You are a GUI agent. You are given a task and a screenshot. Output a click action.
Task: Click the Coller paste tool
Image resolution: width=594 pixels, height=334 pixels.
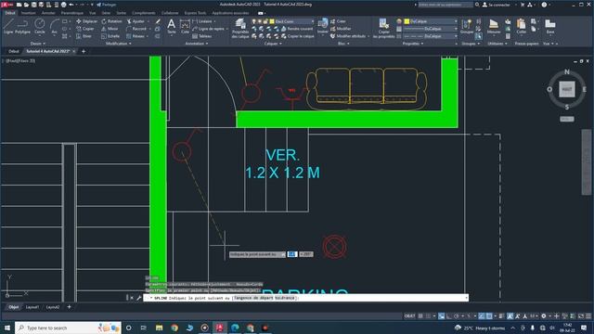click(x=522, y=27)
